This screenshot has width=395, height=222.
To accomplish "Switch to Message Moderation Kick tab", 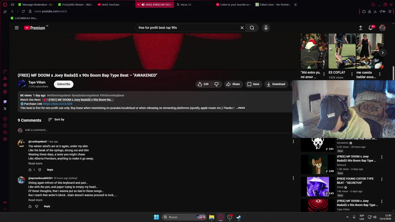I will point(36,5).
